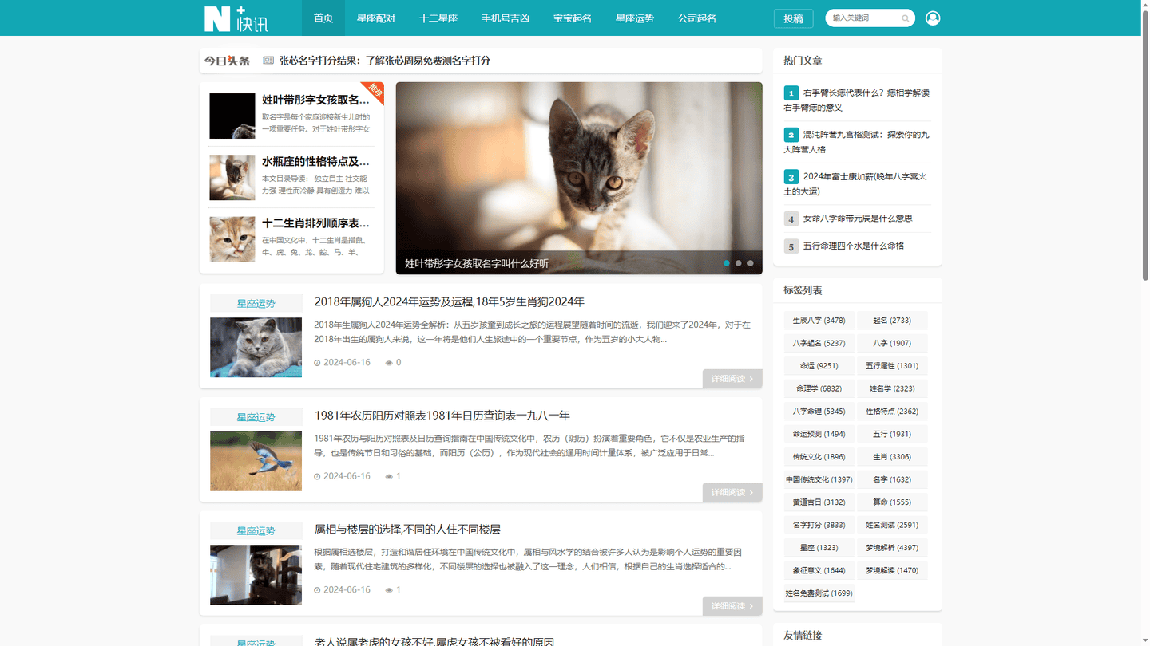The width and height of the screenshot is (1150, 646).
Task: Click 详细阅读 for 1981年农历 article
Action: coord(732,493)
